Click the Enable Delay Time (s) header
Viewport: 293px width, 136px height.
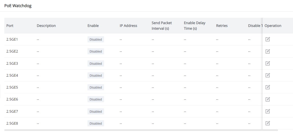coord(195,26)
